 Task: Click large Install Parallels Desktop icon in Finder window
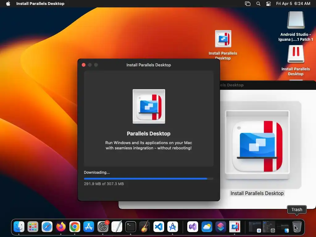pos(257,145)
